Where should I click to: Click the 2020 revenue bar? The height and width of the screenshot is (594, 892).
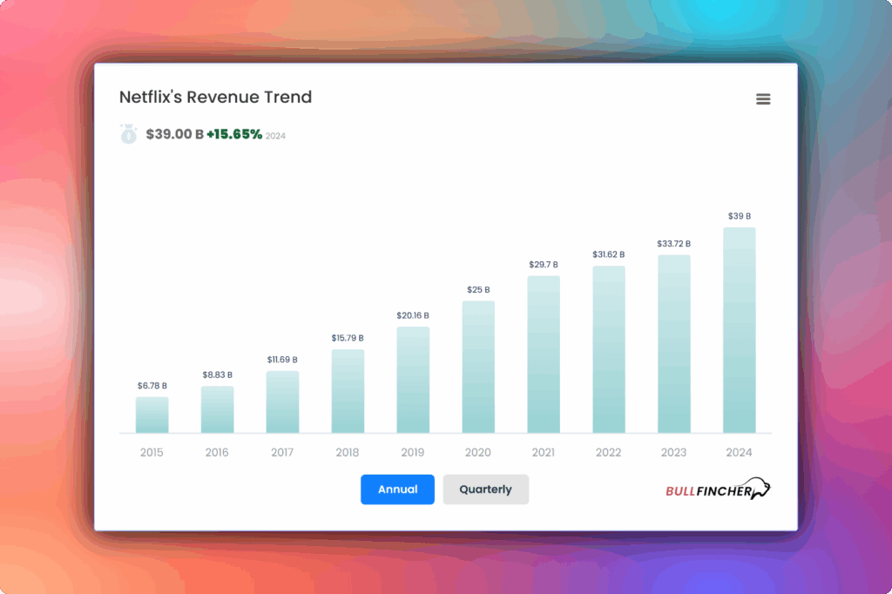pyautogui.click(x=478, y=367)
